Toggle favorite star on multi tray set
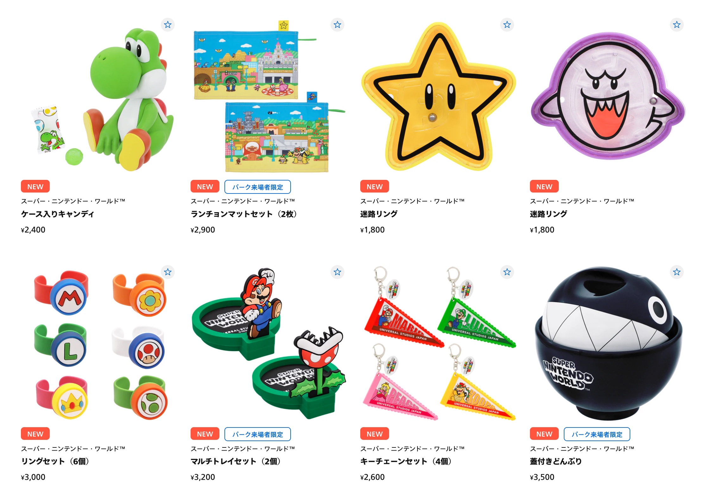 coord(337,272)
